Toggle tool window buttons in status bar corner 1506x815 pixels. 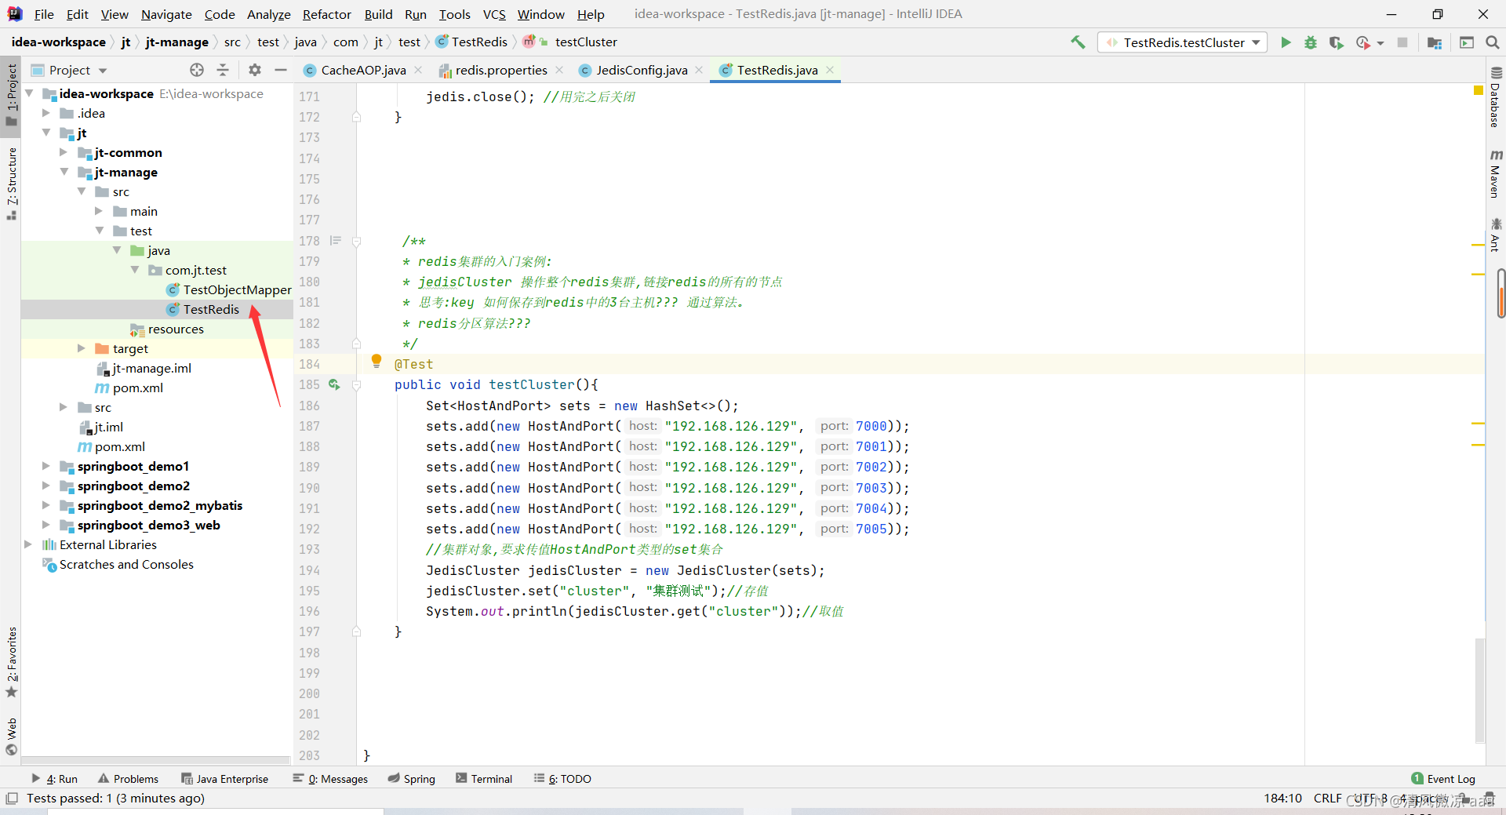[11, 799]
